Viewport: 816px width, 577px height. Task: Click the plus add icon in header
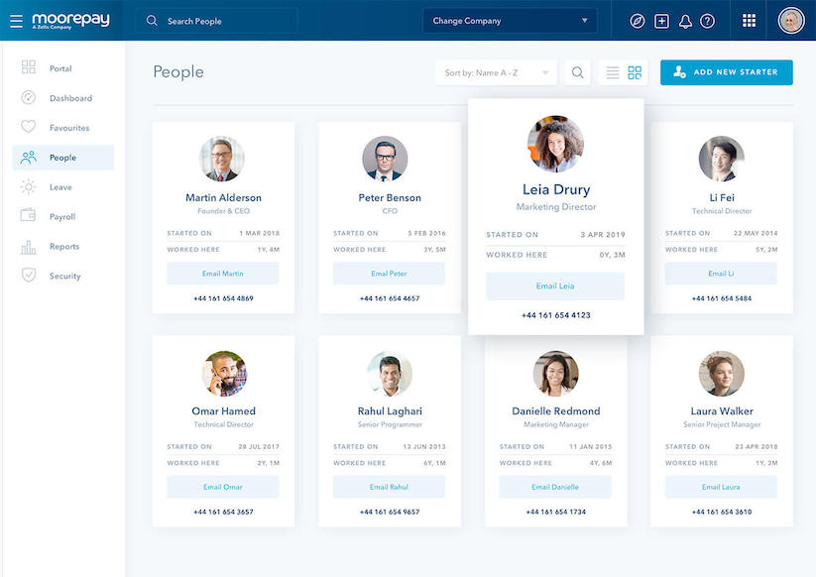(x=662, y=21)
